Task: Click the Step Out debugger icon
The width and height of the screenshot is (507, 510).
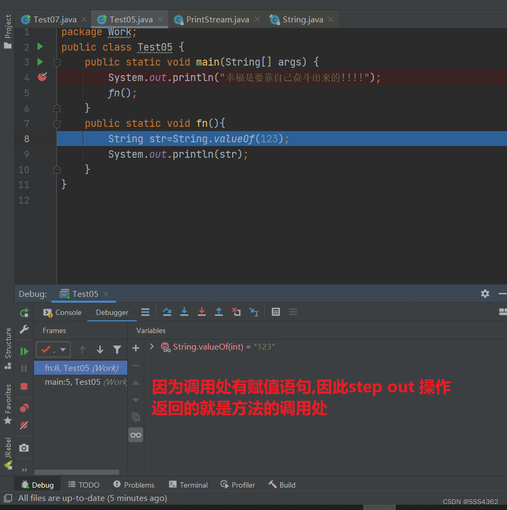Action: click(x=218, y=312)
